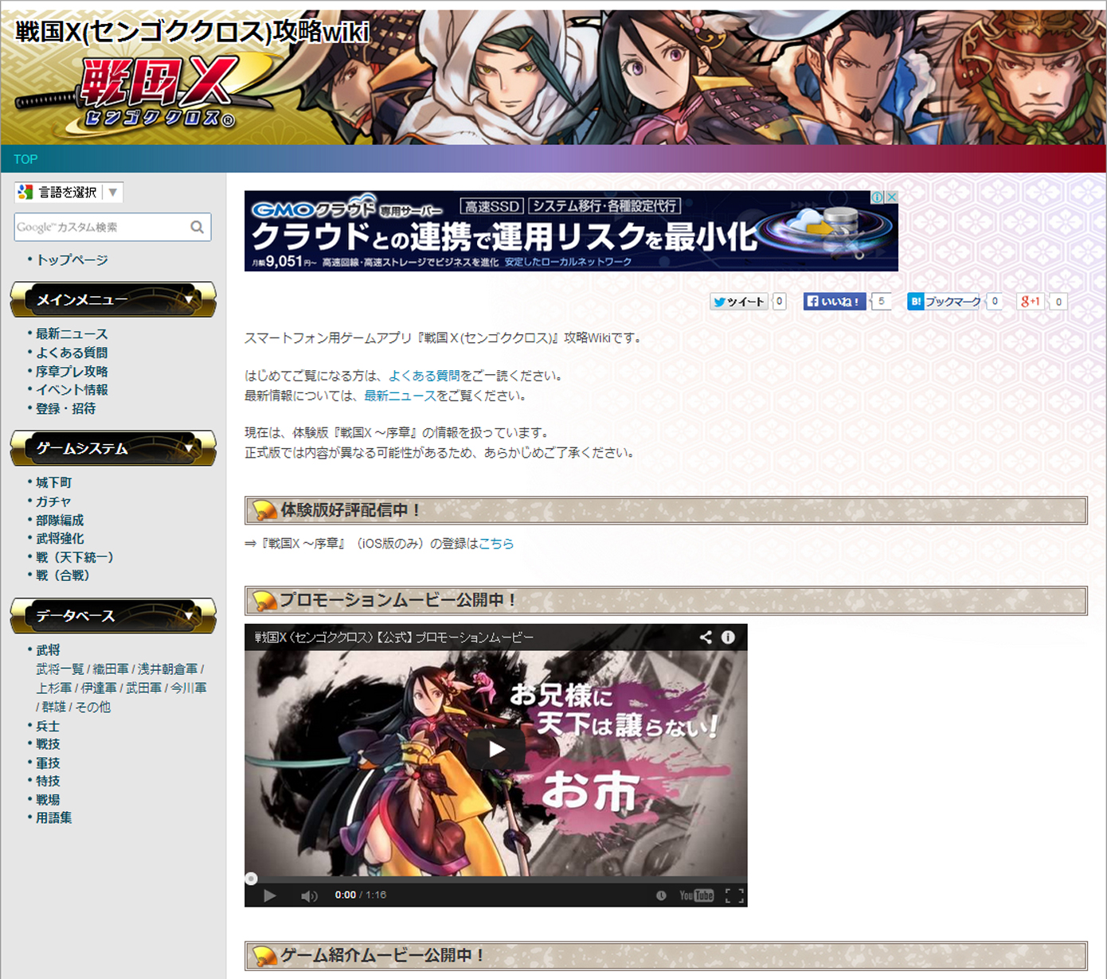The image size is (1107, 979).
Task: Click the ad info icon on the GMO banner
Action: tap(877, 197)
